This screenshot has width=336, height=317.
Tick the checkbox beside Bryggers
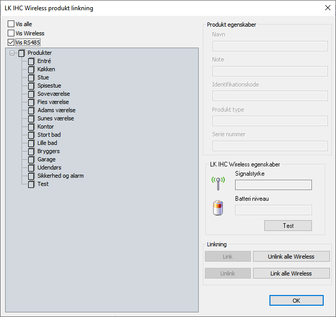(31, 152)
